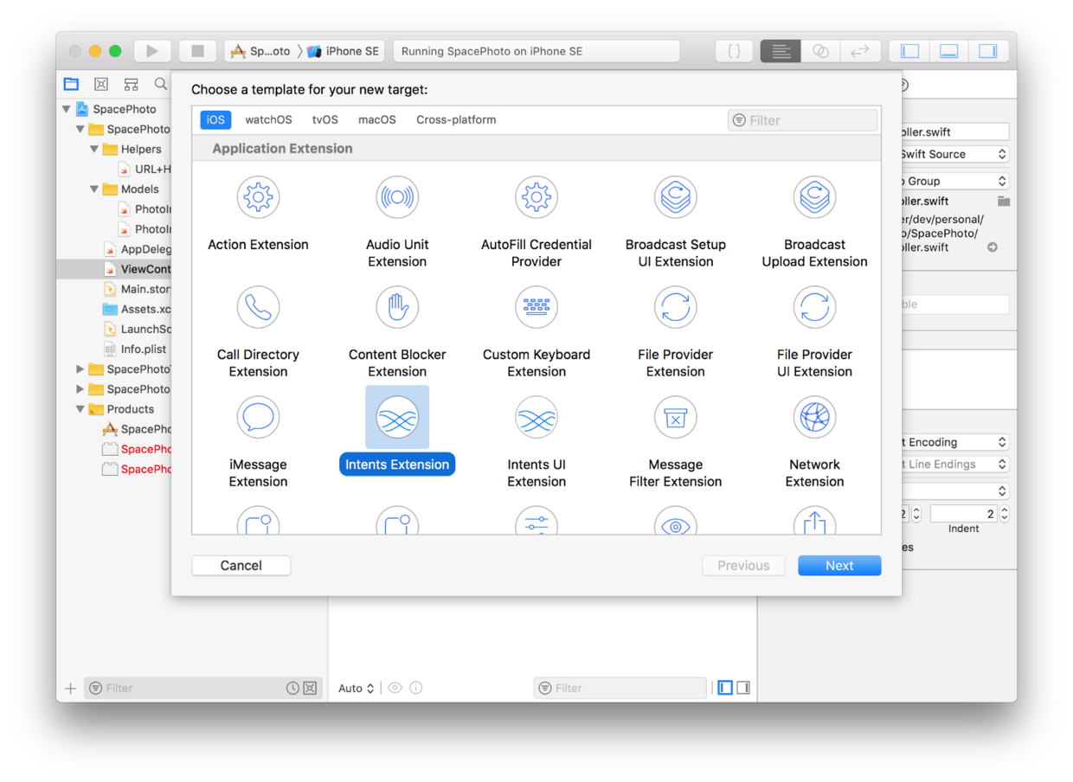Select Broadcast Setup UI Extension icon

click(675, 197)
